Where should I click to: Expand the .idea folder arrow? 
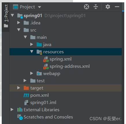18,23
